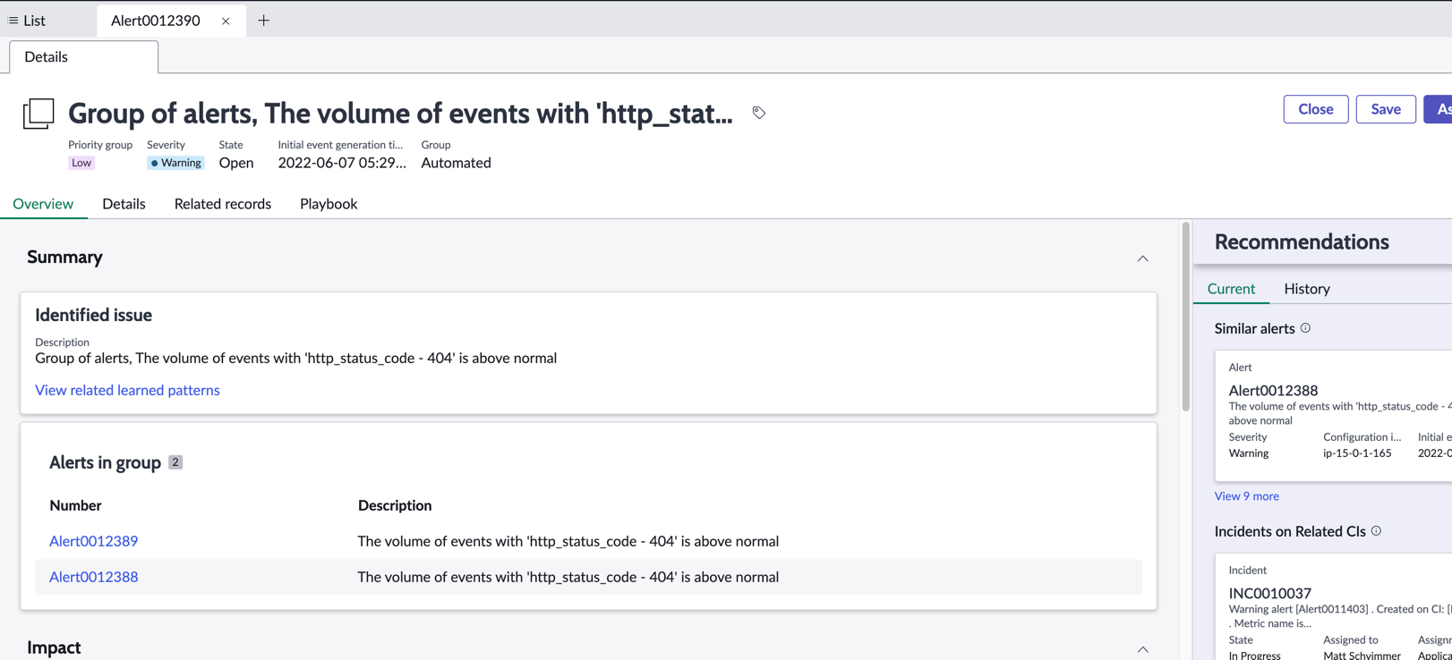Open Alert0012389 link
The height and width of the screenshot is (660, 1452).
point(94,541)
